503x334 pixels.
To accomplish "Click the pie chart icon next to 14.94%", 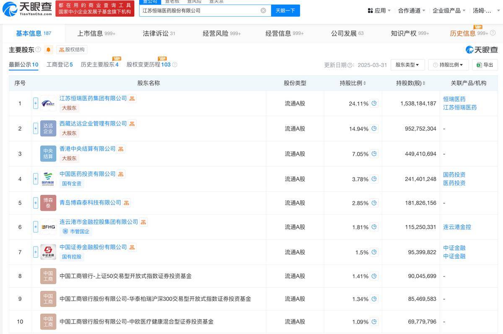I will 374,128.
